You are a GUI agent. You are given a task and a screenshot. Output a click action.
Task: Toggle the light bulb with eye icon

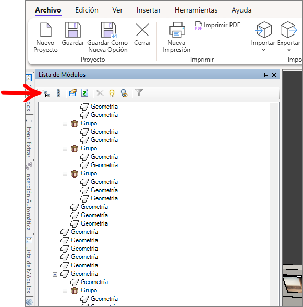(x=124, y=93)
